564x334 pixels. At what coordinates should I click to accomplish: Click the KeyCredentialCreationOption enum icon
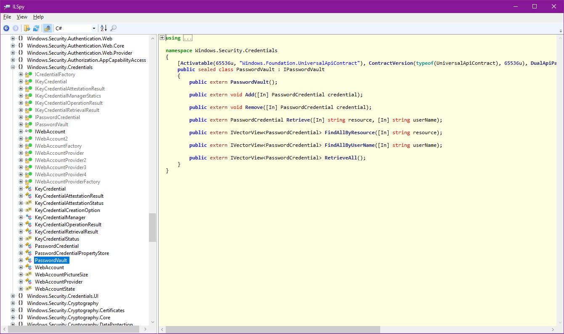click(x=29, y=210)
